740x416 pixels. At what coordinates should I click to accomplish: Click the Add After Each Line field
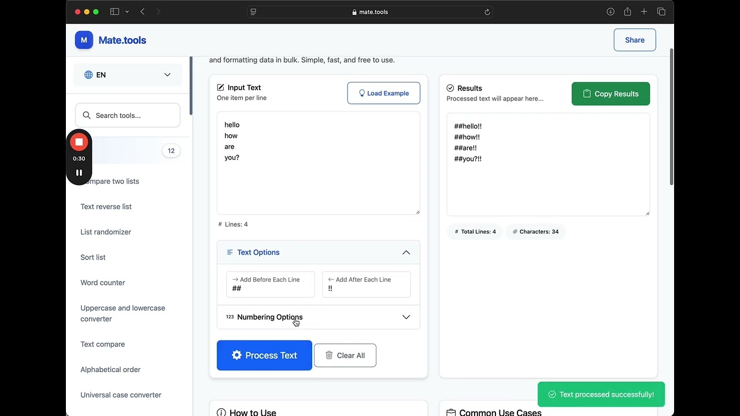coord(367,284)
